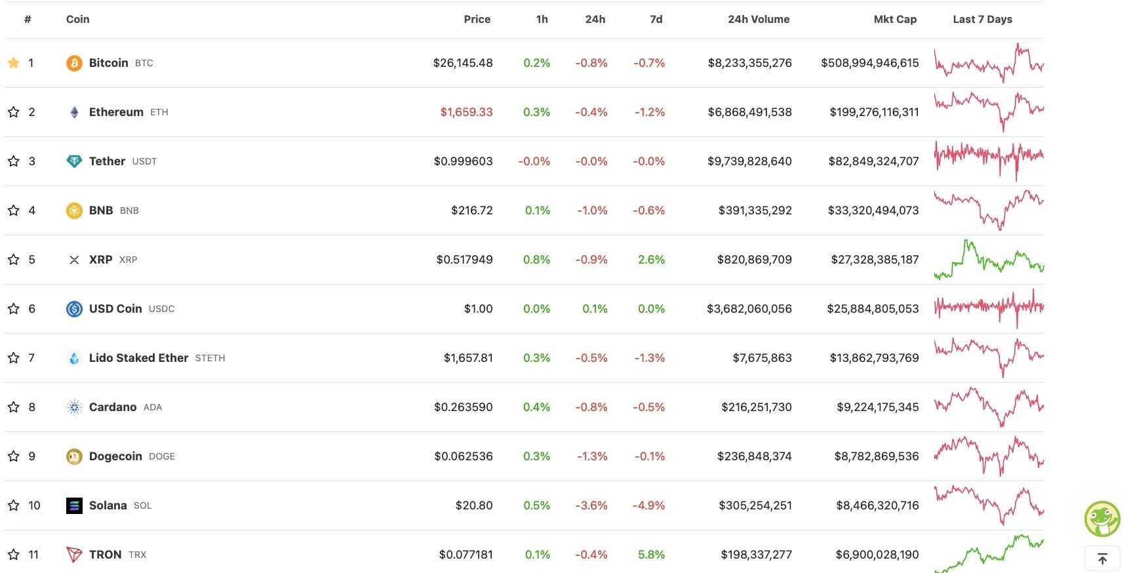Click the Coin column header
This screenshot has width=1129, height=573.
coord(77,19)
